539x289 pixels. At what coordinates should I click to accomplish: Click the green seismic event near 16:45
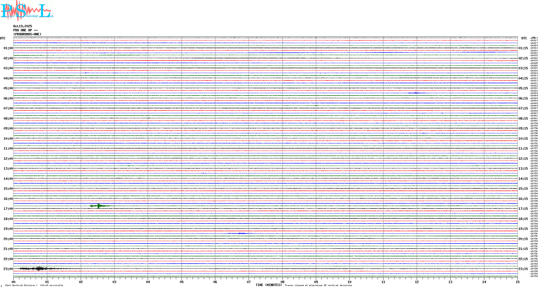(x=99, y=206)
